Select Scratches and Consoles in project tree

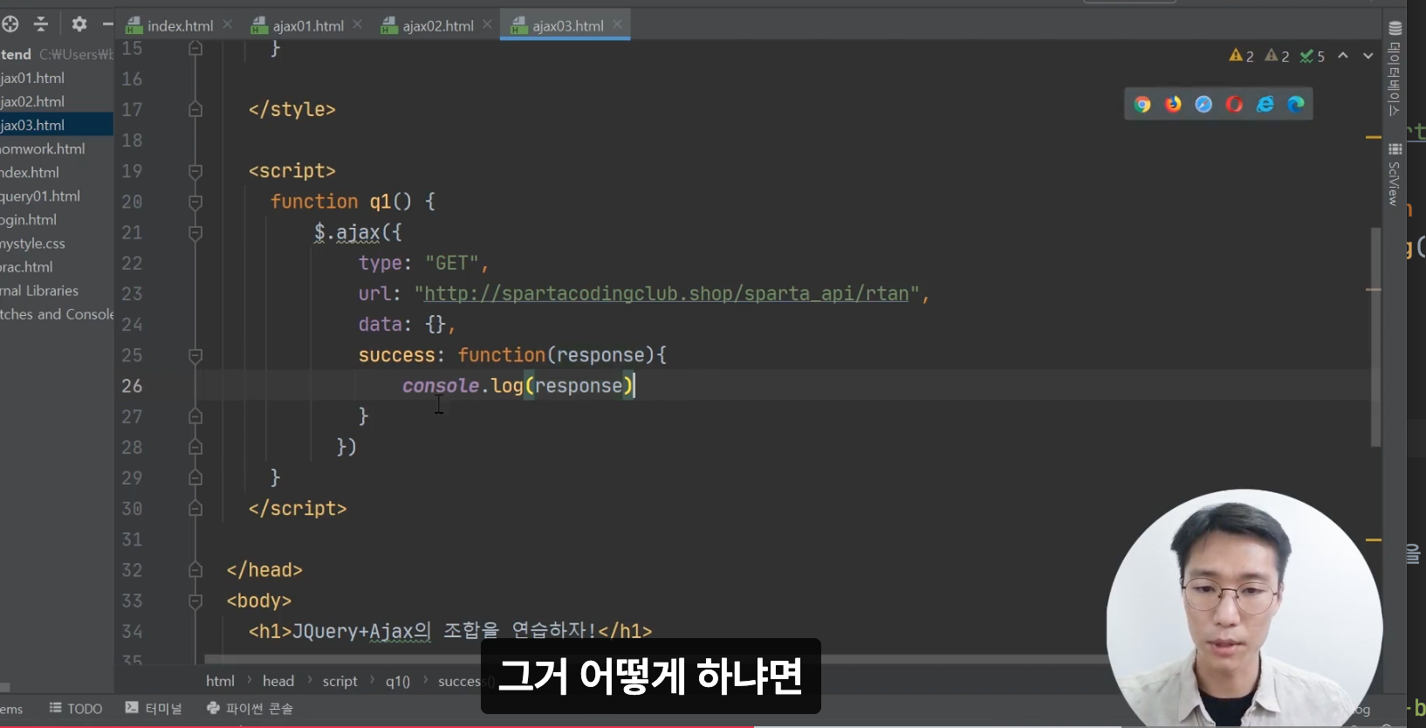[x=57, y=313]
